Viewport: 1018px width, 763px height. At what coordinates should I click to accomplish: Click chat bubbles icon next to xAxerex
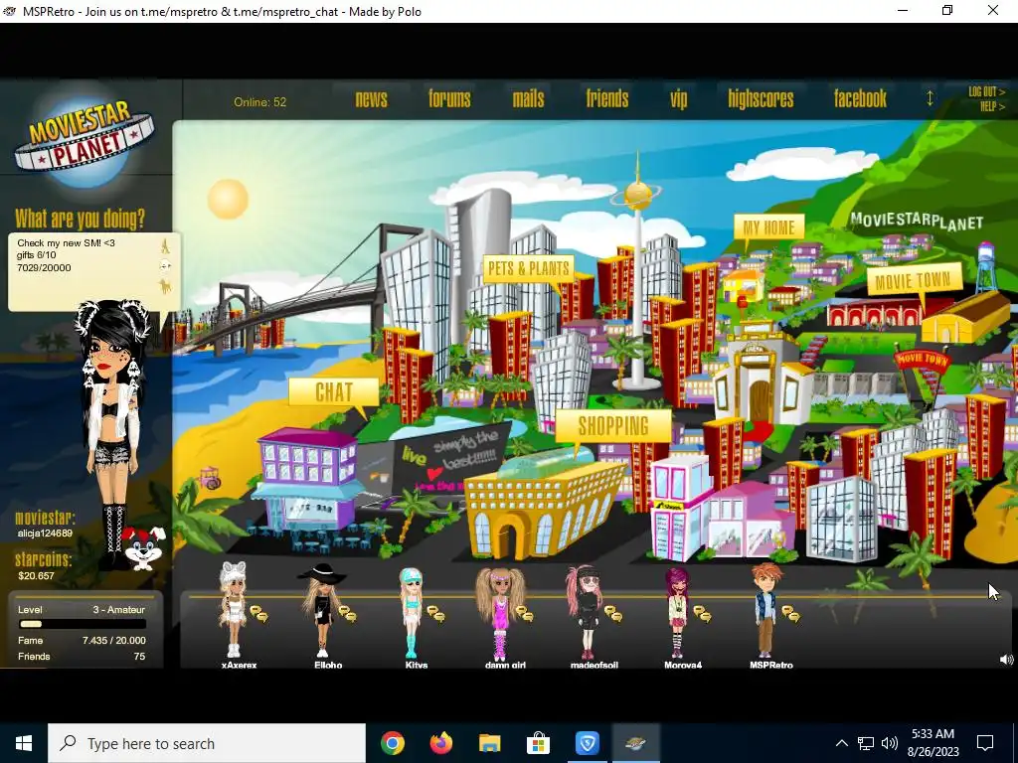point(259,613)
